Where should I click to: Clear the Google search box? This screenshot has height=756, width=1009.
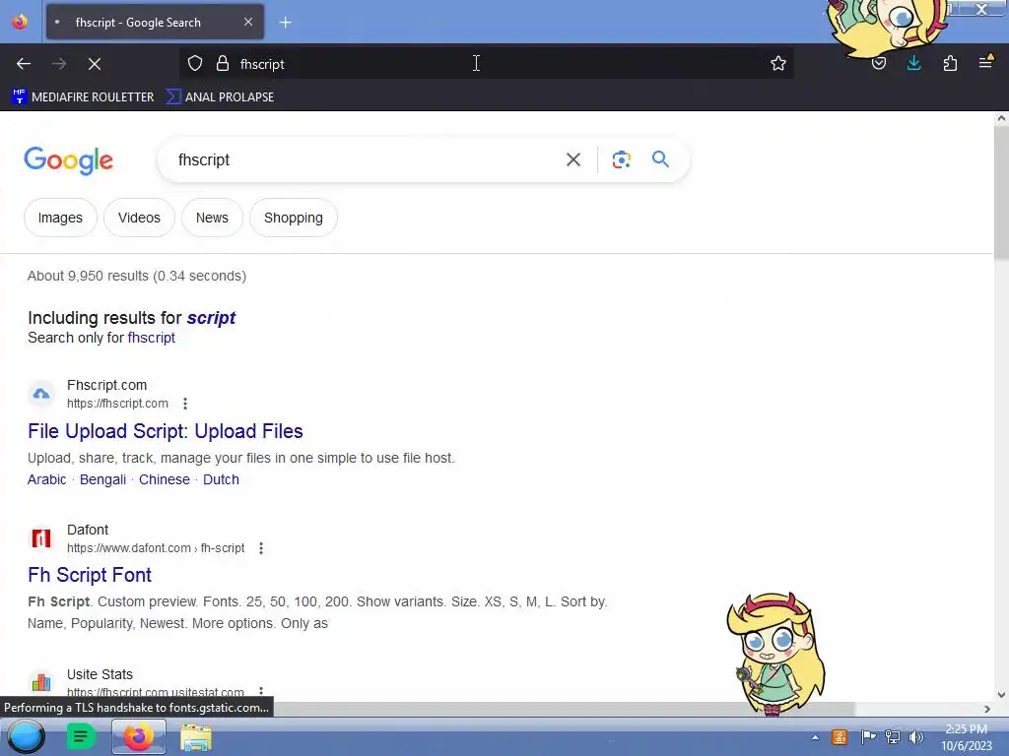572,159
